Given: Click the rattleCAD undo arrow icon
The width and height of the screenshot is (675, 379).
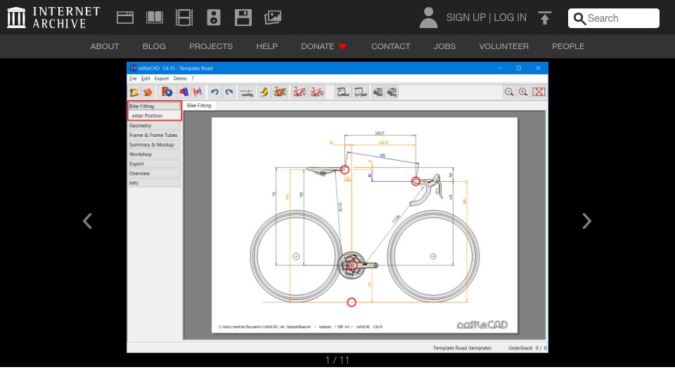Looking at the screenshot, I should [214, 92].
